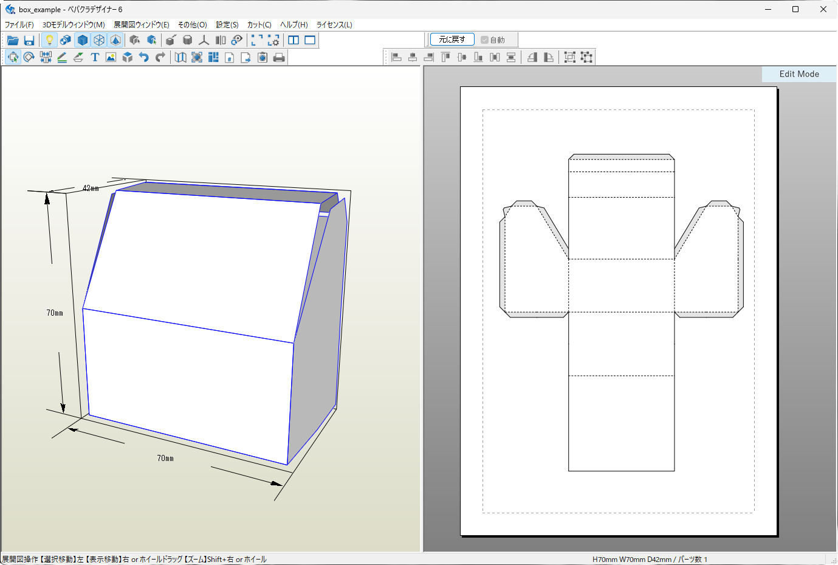The image size is (838, 565).
Task: Select the gray cube with cursor tool
Action: pyautogui.click(x=135, y=40)
